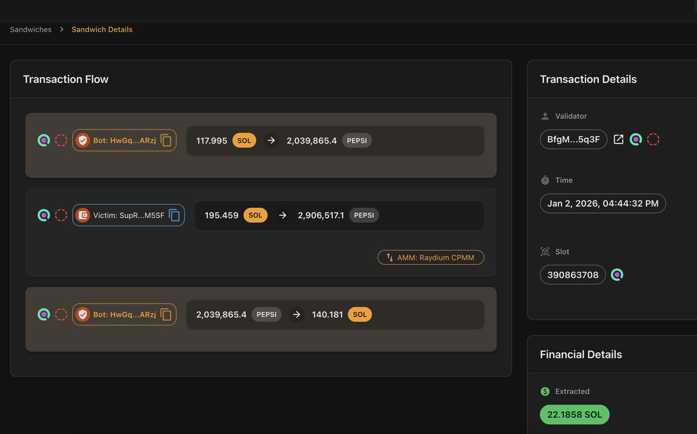This screenshot has width=697, height=434.
Task: Click the shield icon in the first bot badge
Action: click(83, 140)
